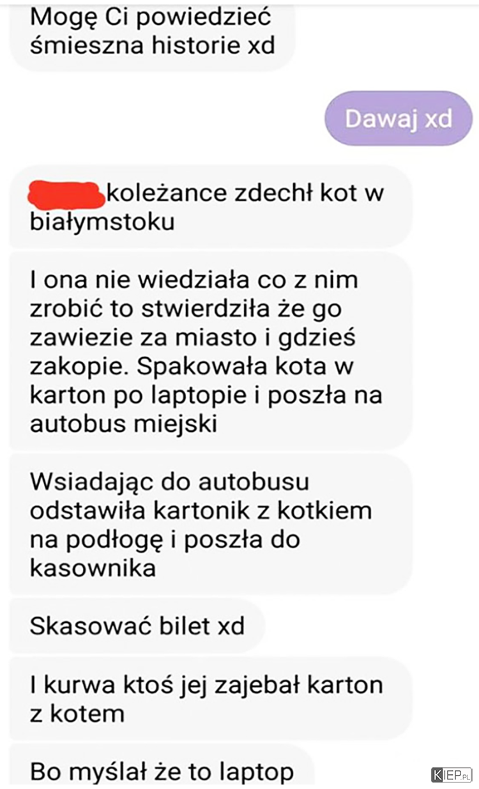Screen dimensions: 479x789
Task: Click the 'xd' in the purple bubble
Action: (439, 118)
